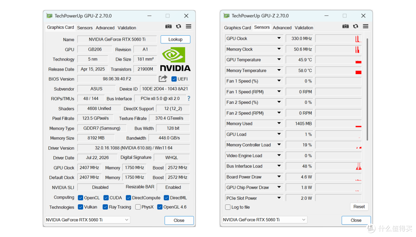
Task: Toggle the OpenGL 4.6 checkbox
Action: coord(160,207)
